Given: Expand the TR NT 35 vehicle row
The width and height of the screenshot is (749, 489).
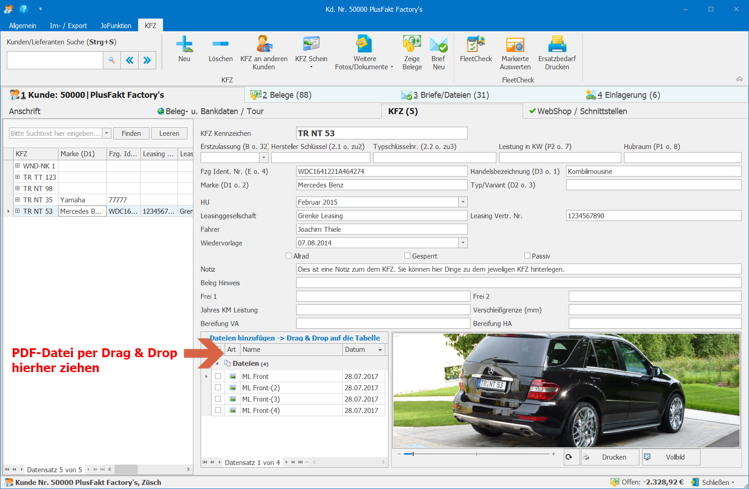Looking at the screenshot, I should click(17, 200).
